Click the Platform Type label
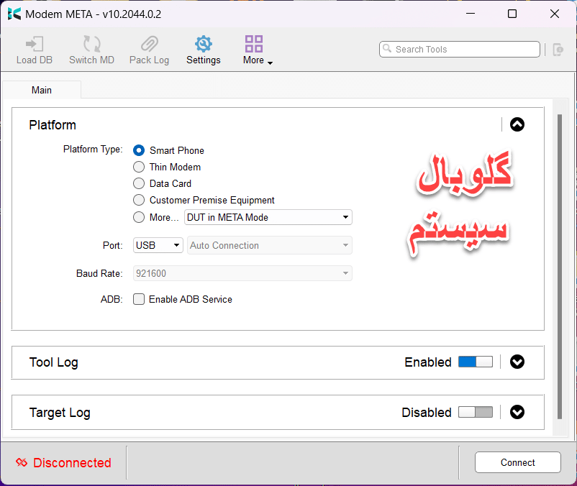 93,150
